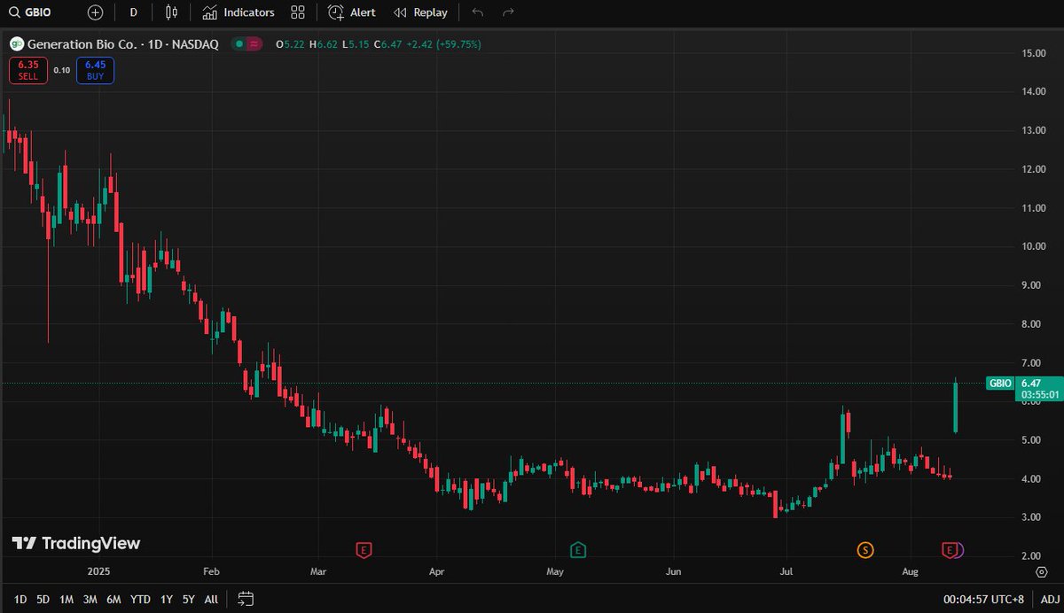Click the 15.00 price scale label
The image size is (1064, 613).
click(x=1034, y=53)
